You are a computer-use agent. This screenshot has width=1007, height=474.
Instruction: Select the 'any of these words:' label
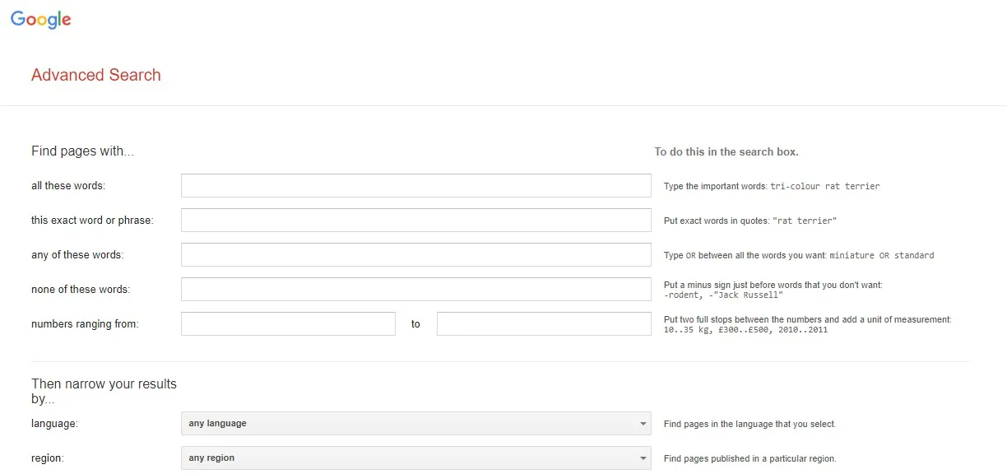[x=77, y=255]
